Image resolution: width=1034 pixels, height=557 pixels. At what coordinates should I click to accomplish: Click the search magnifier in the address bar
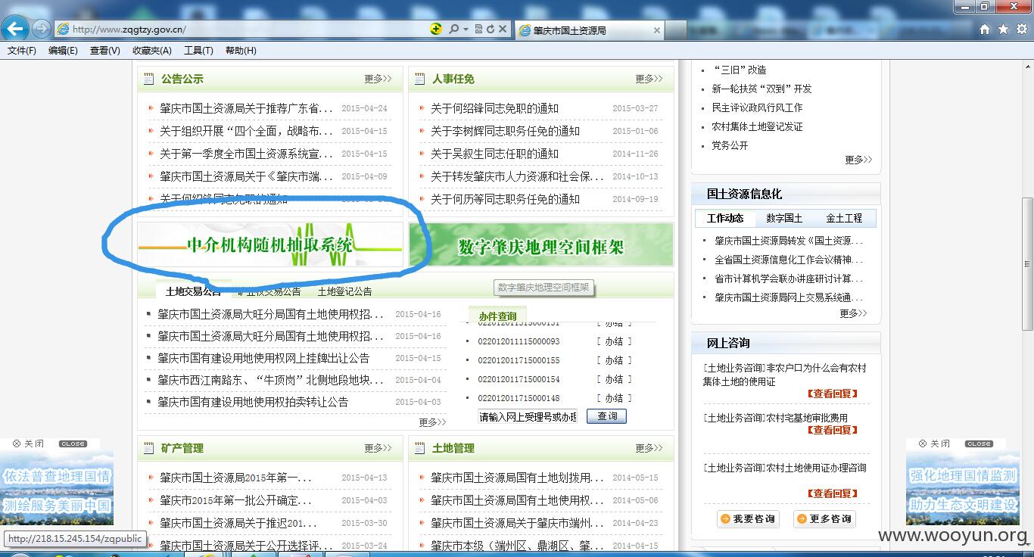point(454,30)
